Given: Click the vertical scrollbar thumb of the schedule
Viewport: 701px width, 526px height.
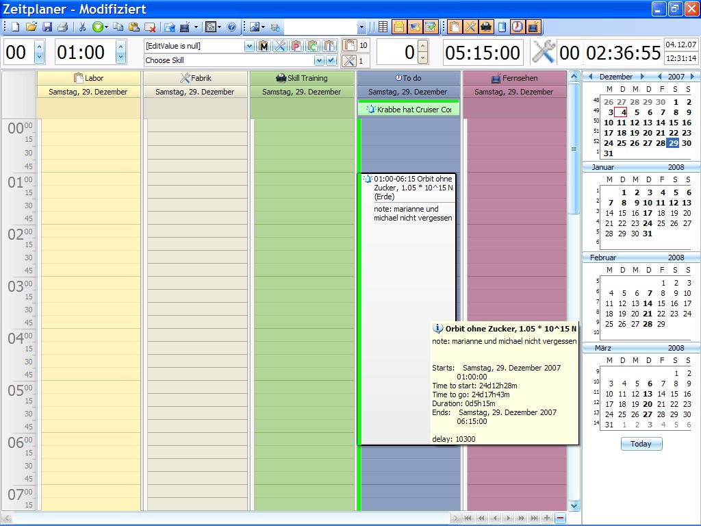Looking at the screenshot, I should click(x=574, y=149).
